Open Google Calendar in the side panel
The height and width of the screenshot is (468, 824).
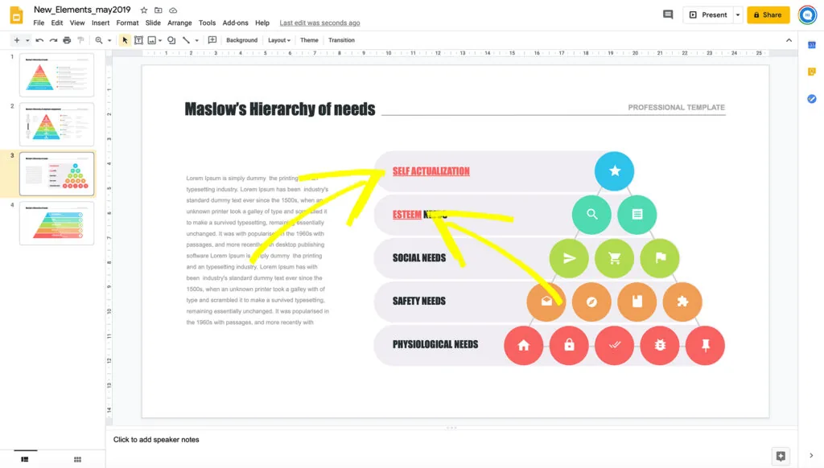pos(812,45)
